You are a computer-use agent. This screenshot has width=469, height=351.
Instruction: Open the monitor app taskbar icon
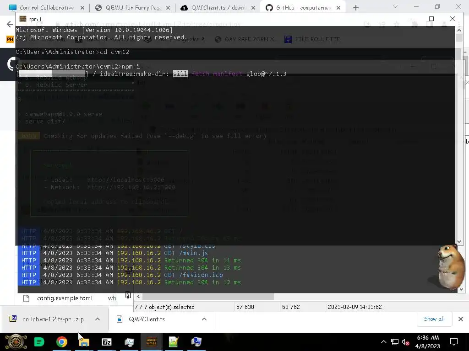click(x=129, y=342)
